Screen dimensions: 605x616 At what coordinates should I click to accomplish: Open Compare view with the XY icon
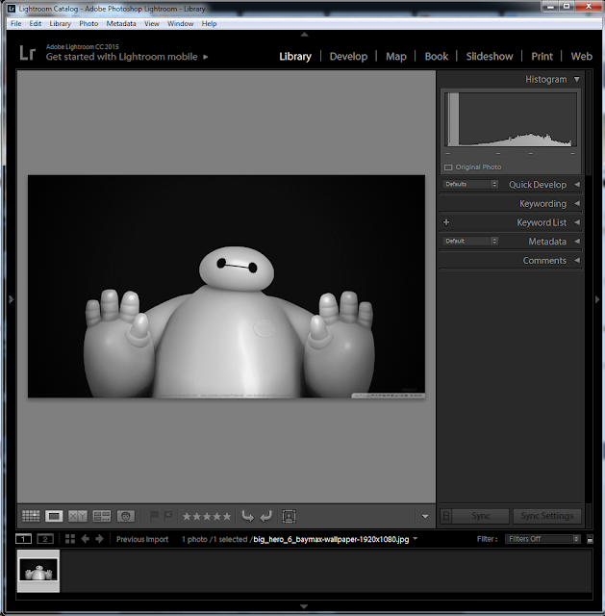click(x=77, y=516)
